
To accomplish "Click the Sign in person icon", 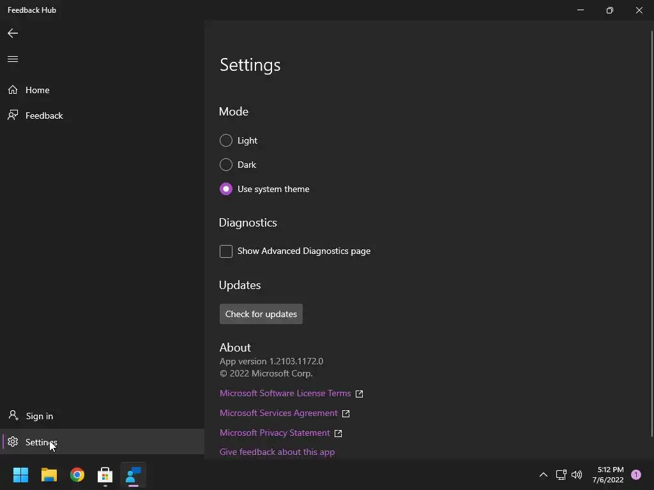I will pyautogui.click(x=13, y=415).
